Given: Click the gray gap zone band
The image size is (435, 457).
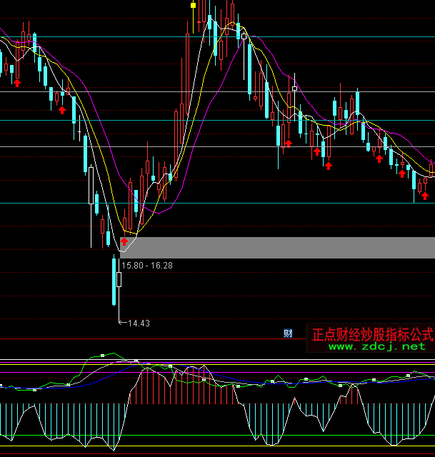Looking at the screenshot, I should 286,247.
